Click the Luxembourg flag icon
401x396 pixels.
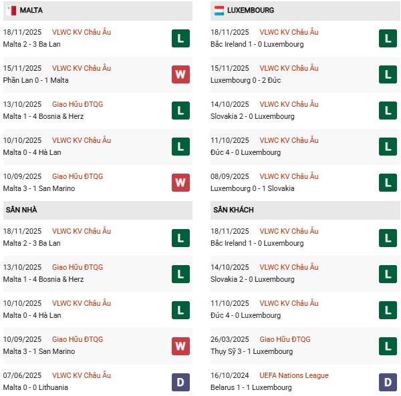pyautogui.click(x=219, y=11)
